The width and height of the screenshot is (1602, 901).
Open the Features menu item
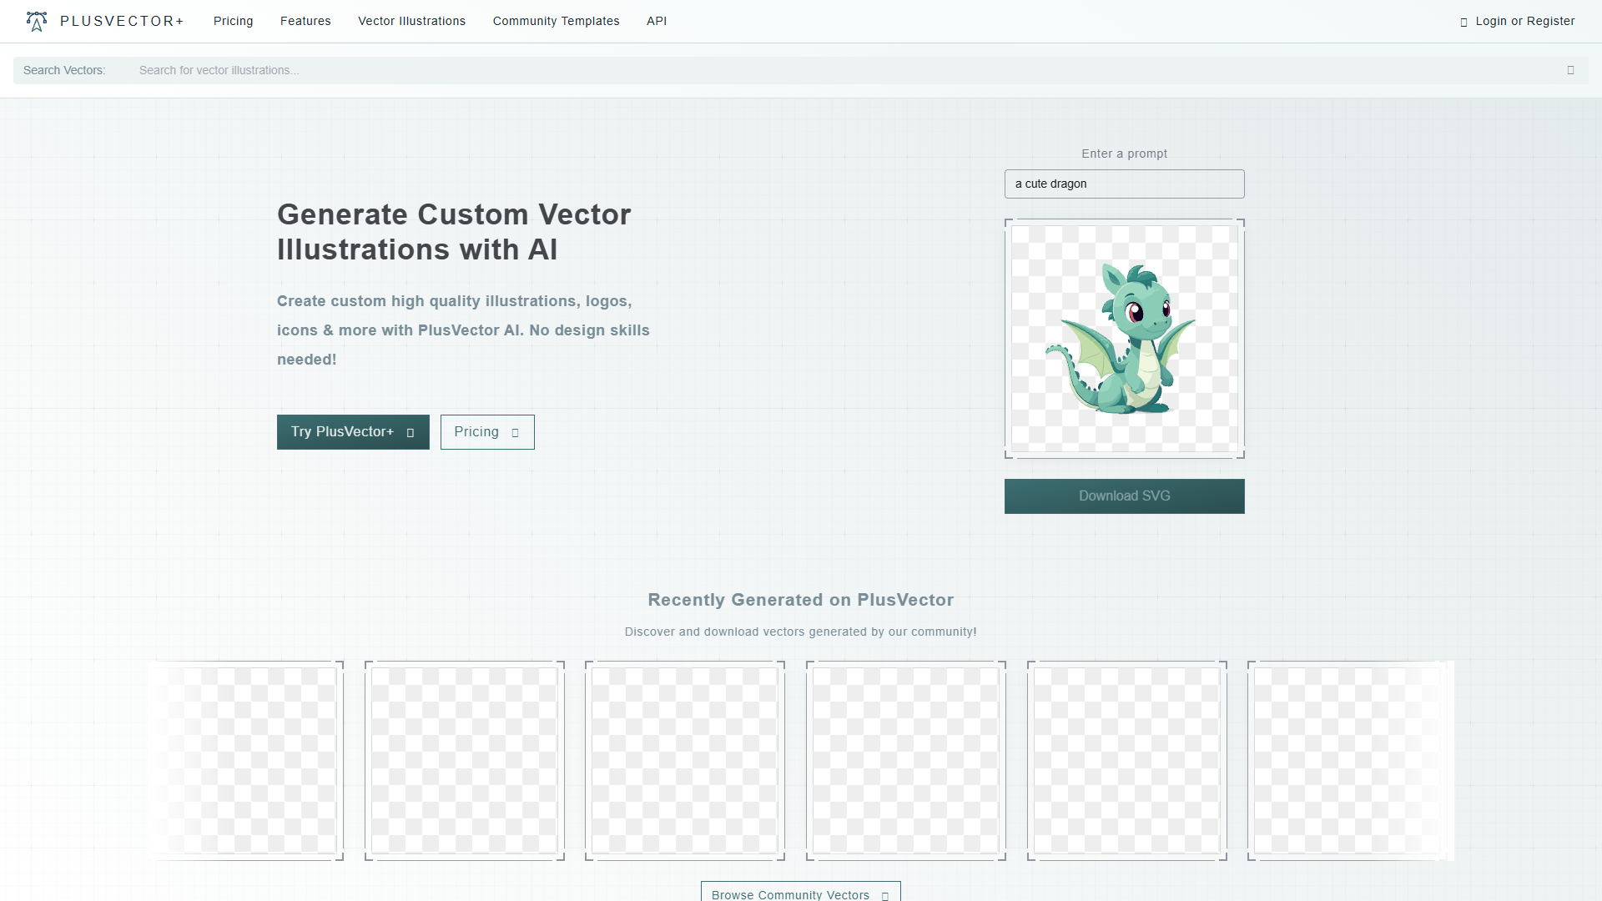[305, 21]
